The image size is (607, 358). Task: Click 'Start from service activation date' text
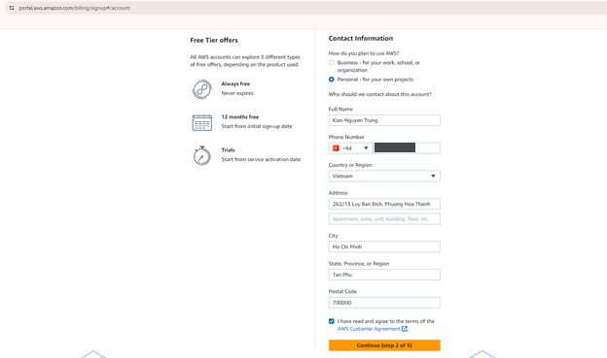point(261,159)
